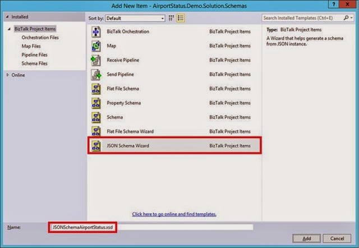Click the Cancel button
Image resolution: width=359 pixels, height=248 pixels.
(x=337, y=238)
